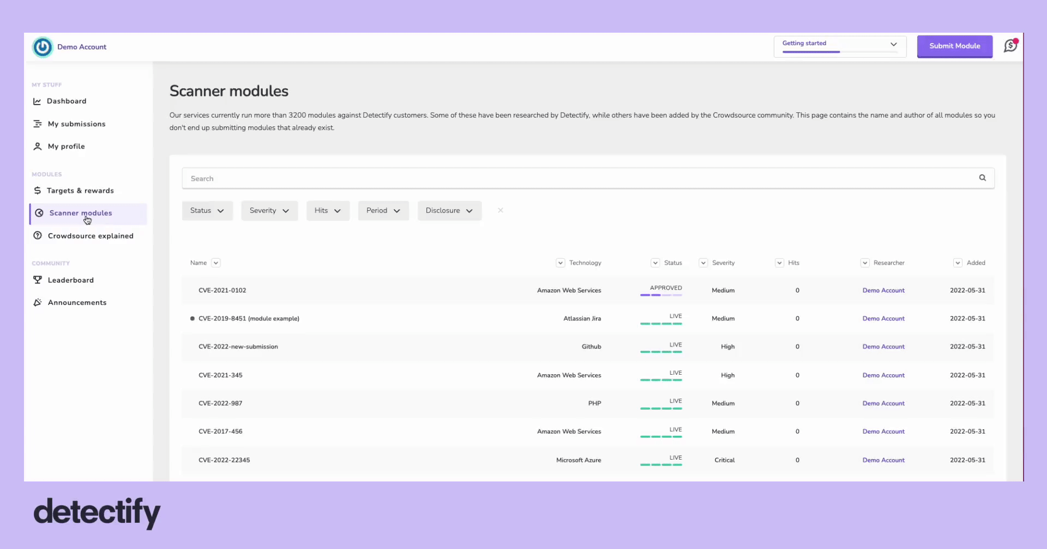
Task: Expand the Getting started dropdown
Action: coord(840,46)
